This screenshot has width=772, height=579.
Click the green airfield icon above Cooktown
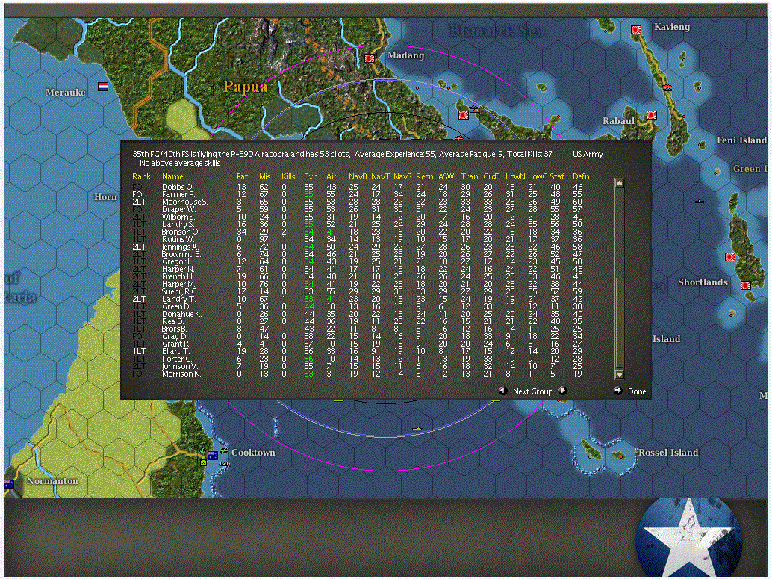tap(224, 450)
